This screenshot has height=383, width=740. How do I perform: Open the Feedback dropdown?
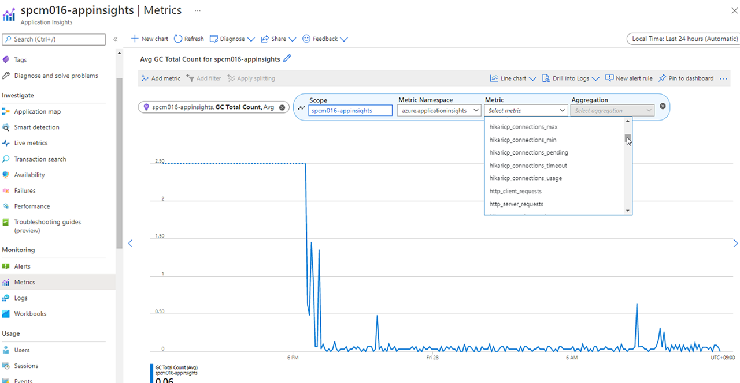pos(325,39)
